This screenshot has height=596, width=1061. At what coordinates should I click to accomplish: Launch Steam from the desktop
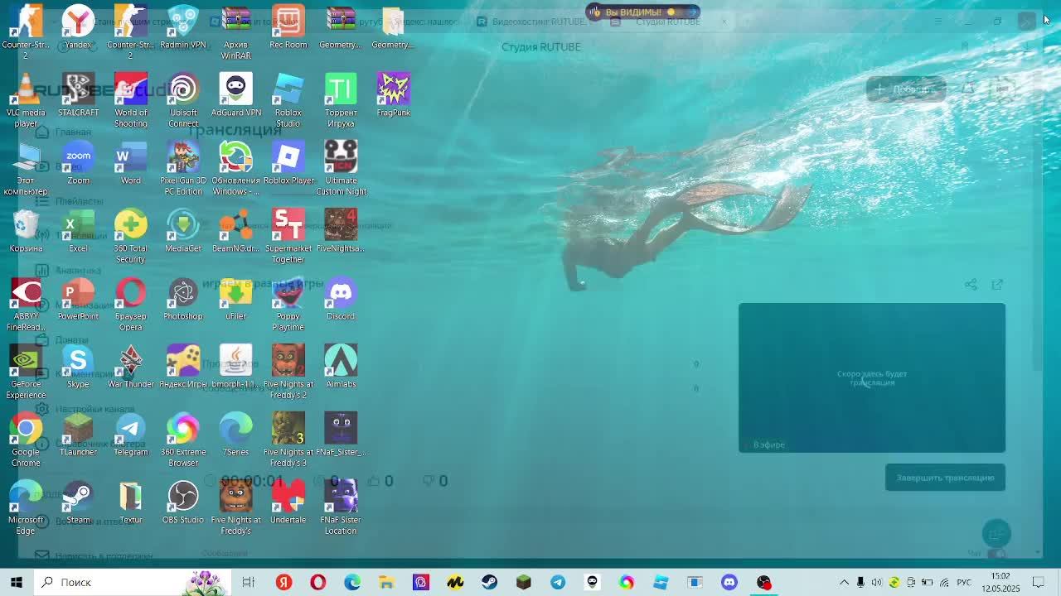tap(78, 502)
